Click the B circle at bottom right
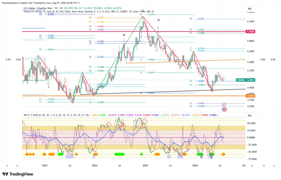281x180 pixels. pos(264,166)
